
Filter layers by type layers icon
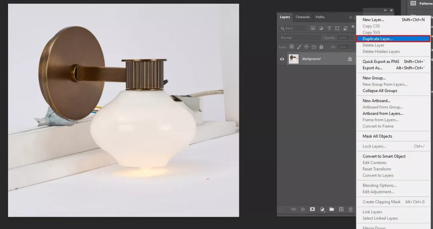coord(329,28)
